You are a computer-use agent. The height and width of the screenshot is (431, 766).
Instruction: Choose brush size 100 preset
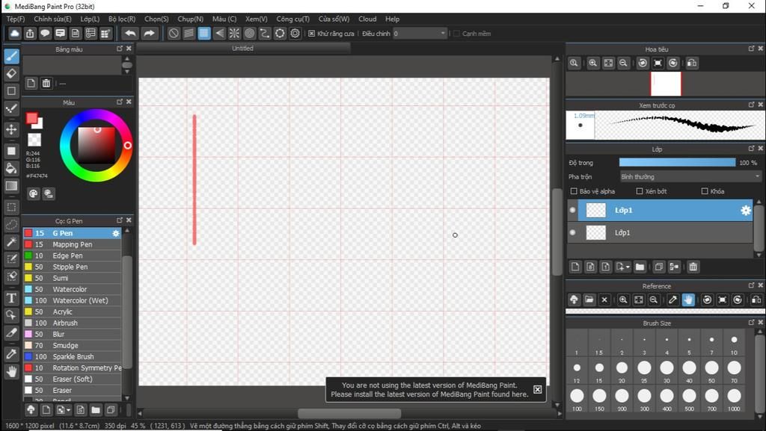click(577, 399)
